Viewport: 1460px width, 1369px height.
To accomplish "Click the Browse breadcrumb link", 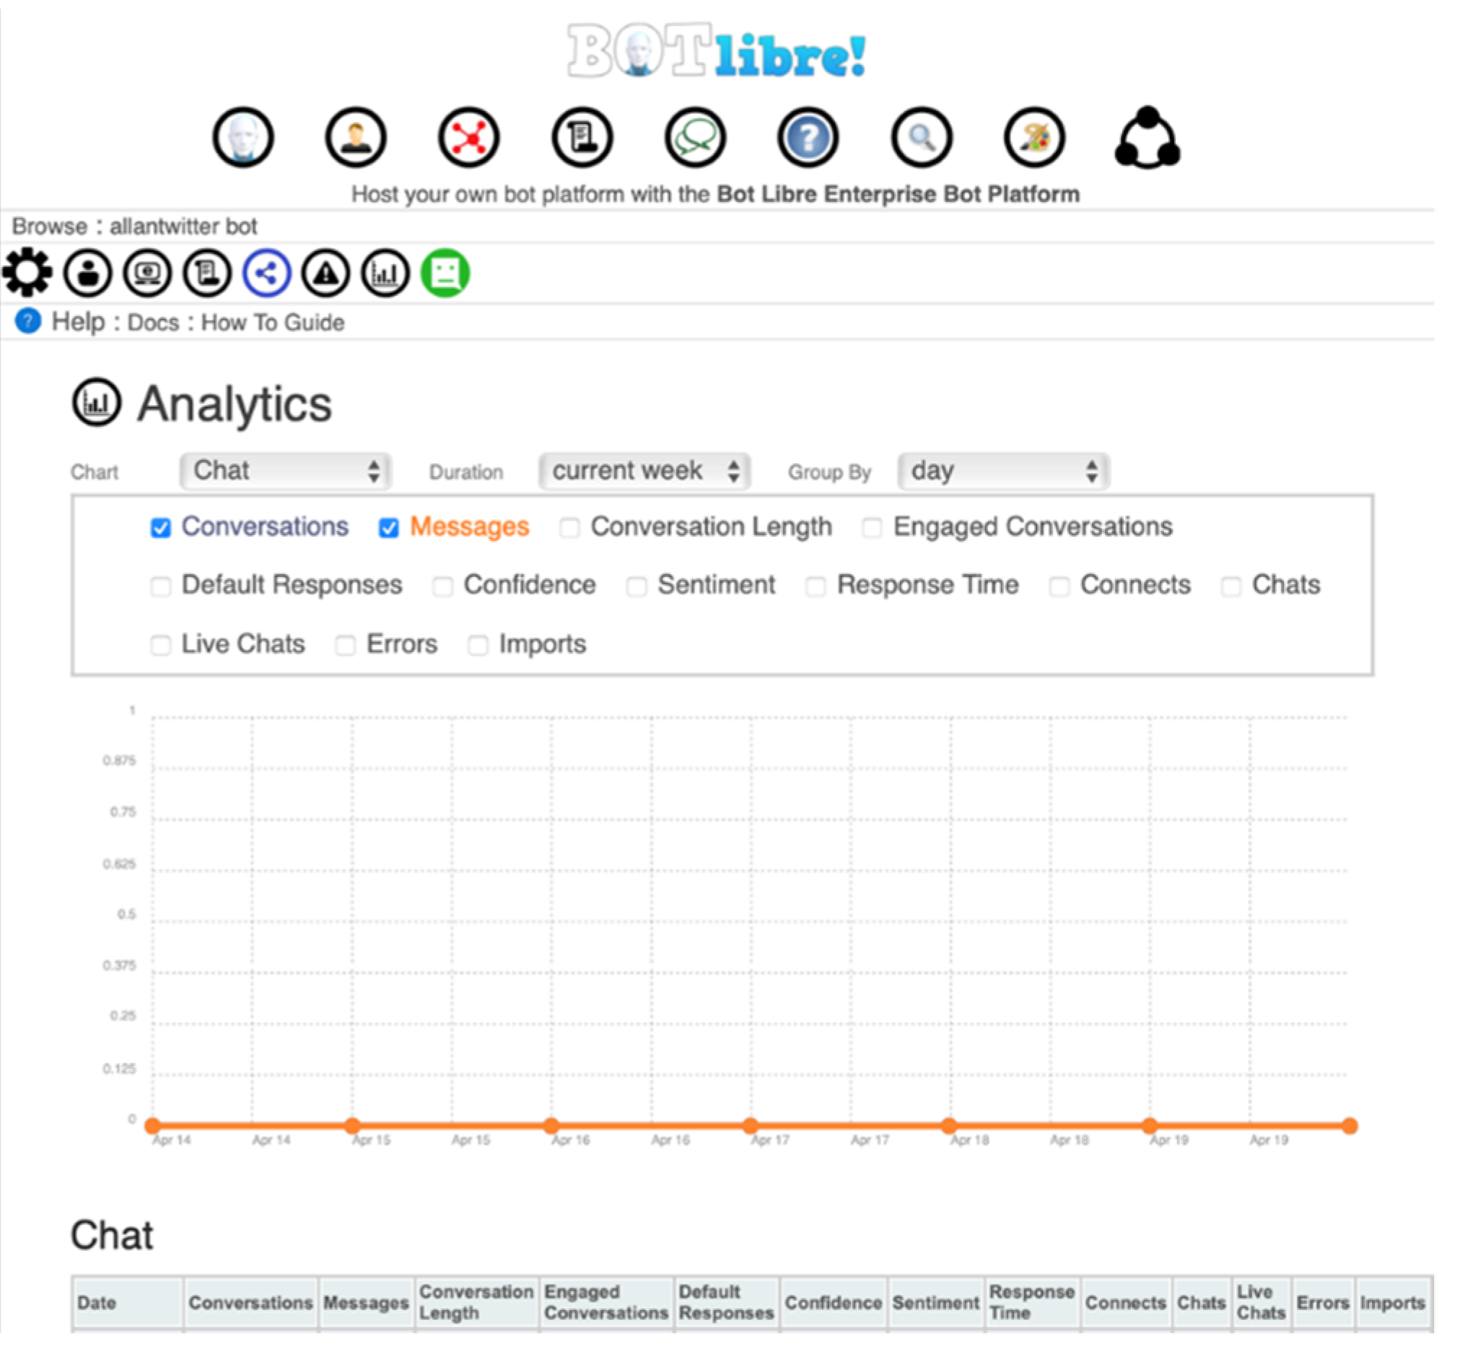I will [49, 226].
